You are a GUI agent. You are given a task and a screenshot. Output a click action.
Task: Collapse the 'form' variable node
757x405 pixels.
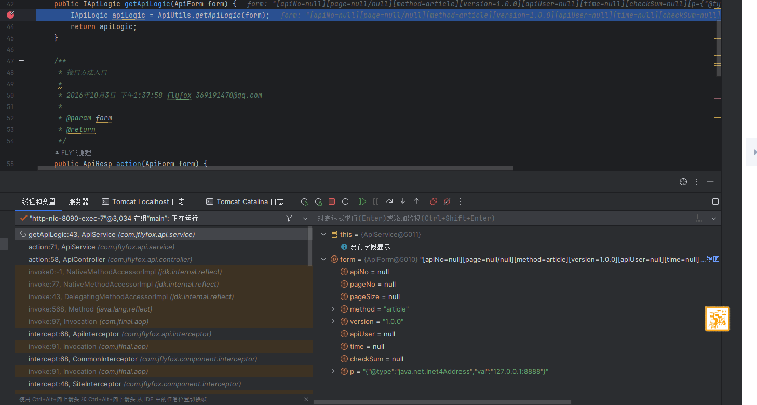tap(323, 260)
